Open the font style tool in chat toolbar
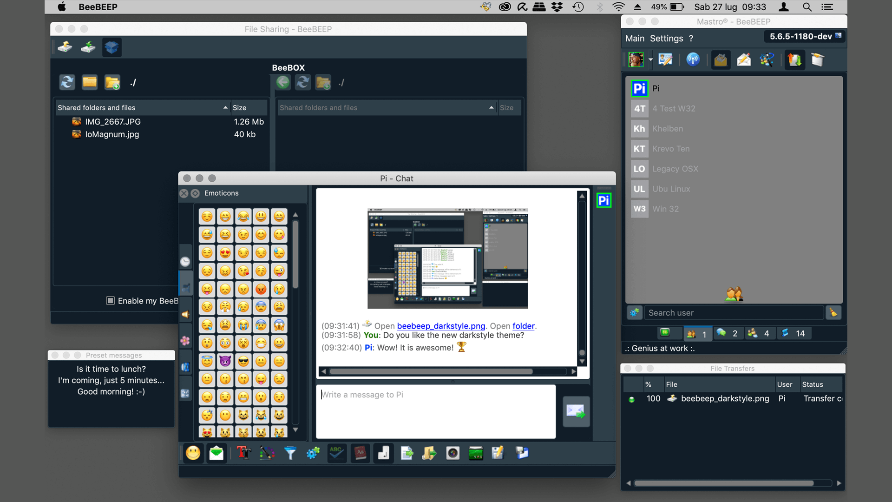The height and width of the screenshot is (502, 892). point(243,453)
